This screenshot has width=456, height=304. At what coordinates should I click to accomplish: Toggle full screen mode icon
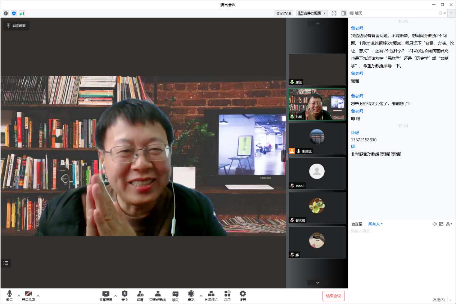(334, 13)
